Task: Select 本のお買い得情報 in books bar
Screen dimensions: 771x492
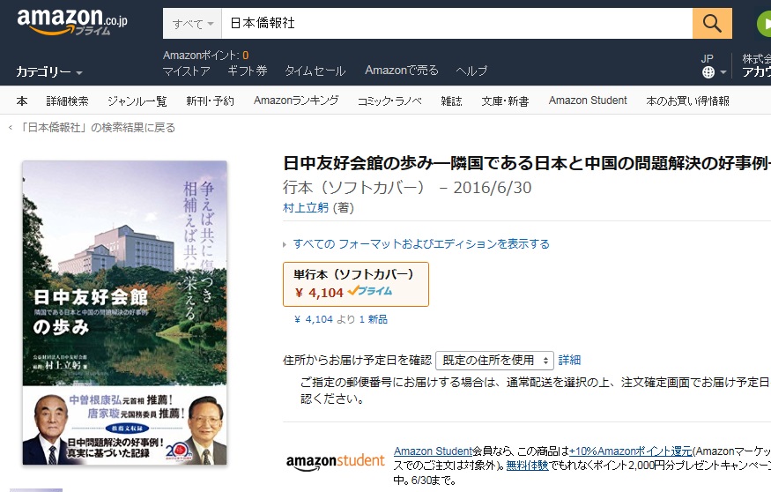Action: [687, 101]
